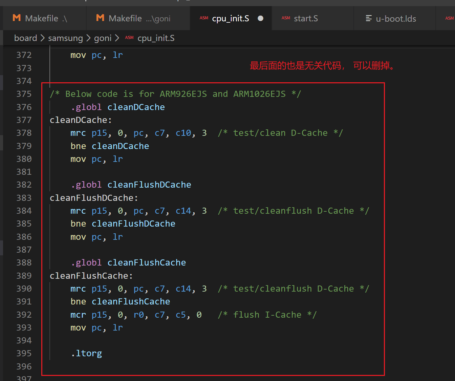
Task: Click line number 375 in the gutter
Action: [x=24, y=94]
